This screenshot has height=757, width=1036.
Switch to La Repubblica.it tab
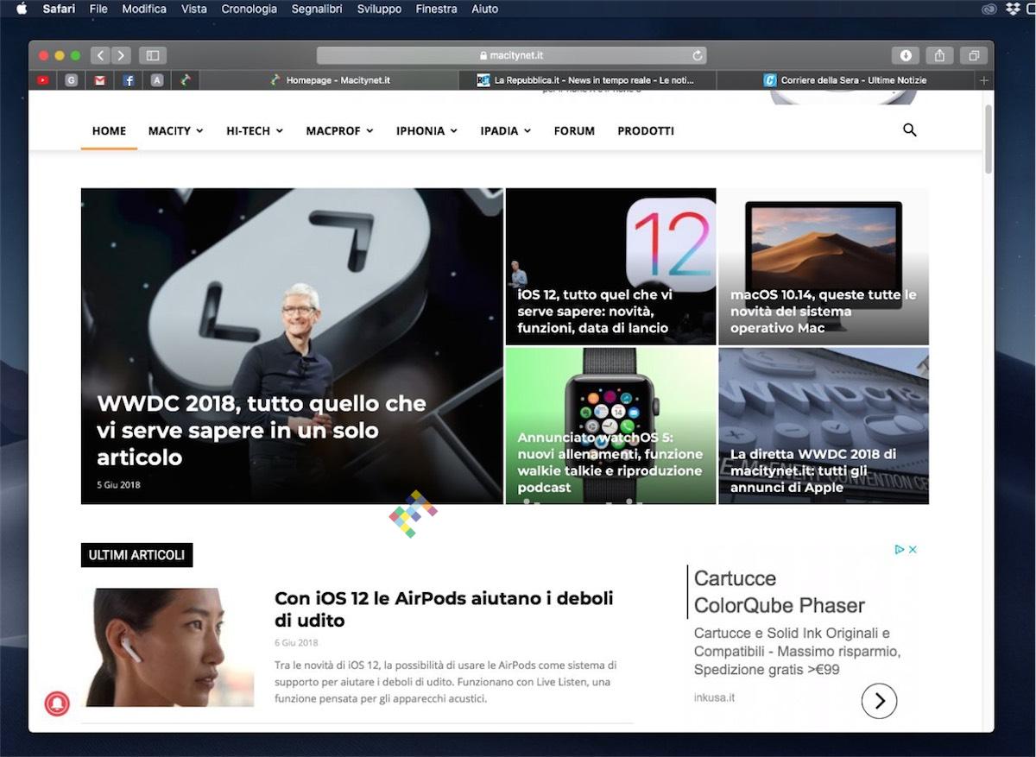[x=587, y=80]
